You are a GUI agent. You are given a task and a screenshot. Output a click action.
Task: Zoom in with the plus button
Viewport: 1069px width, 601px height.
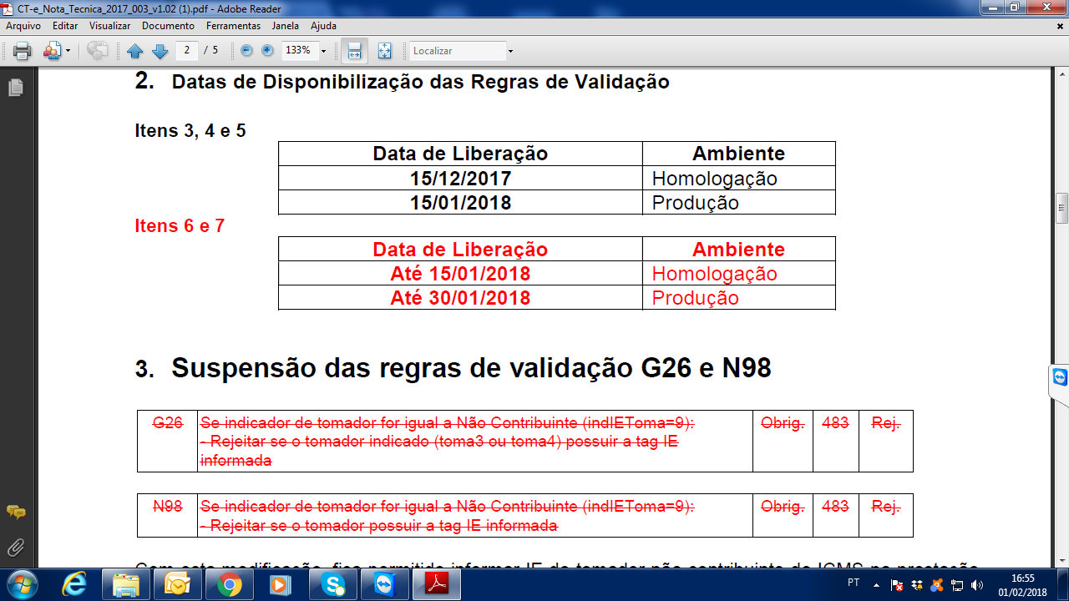[267, 51]
